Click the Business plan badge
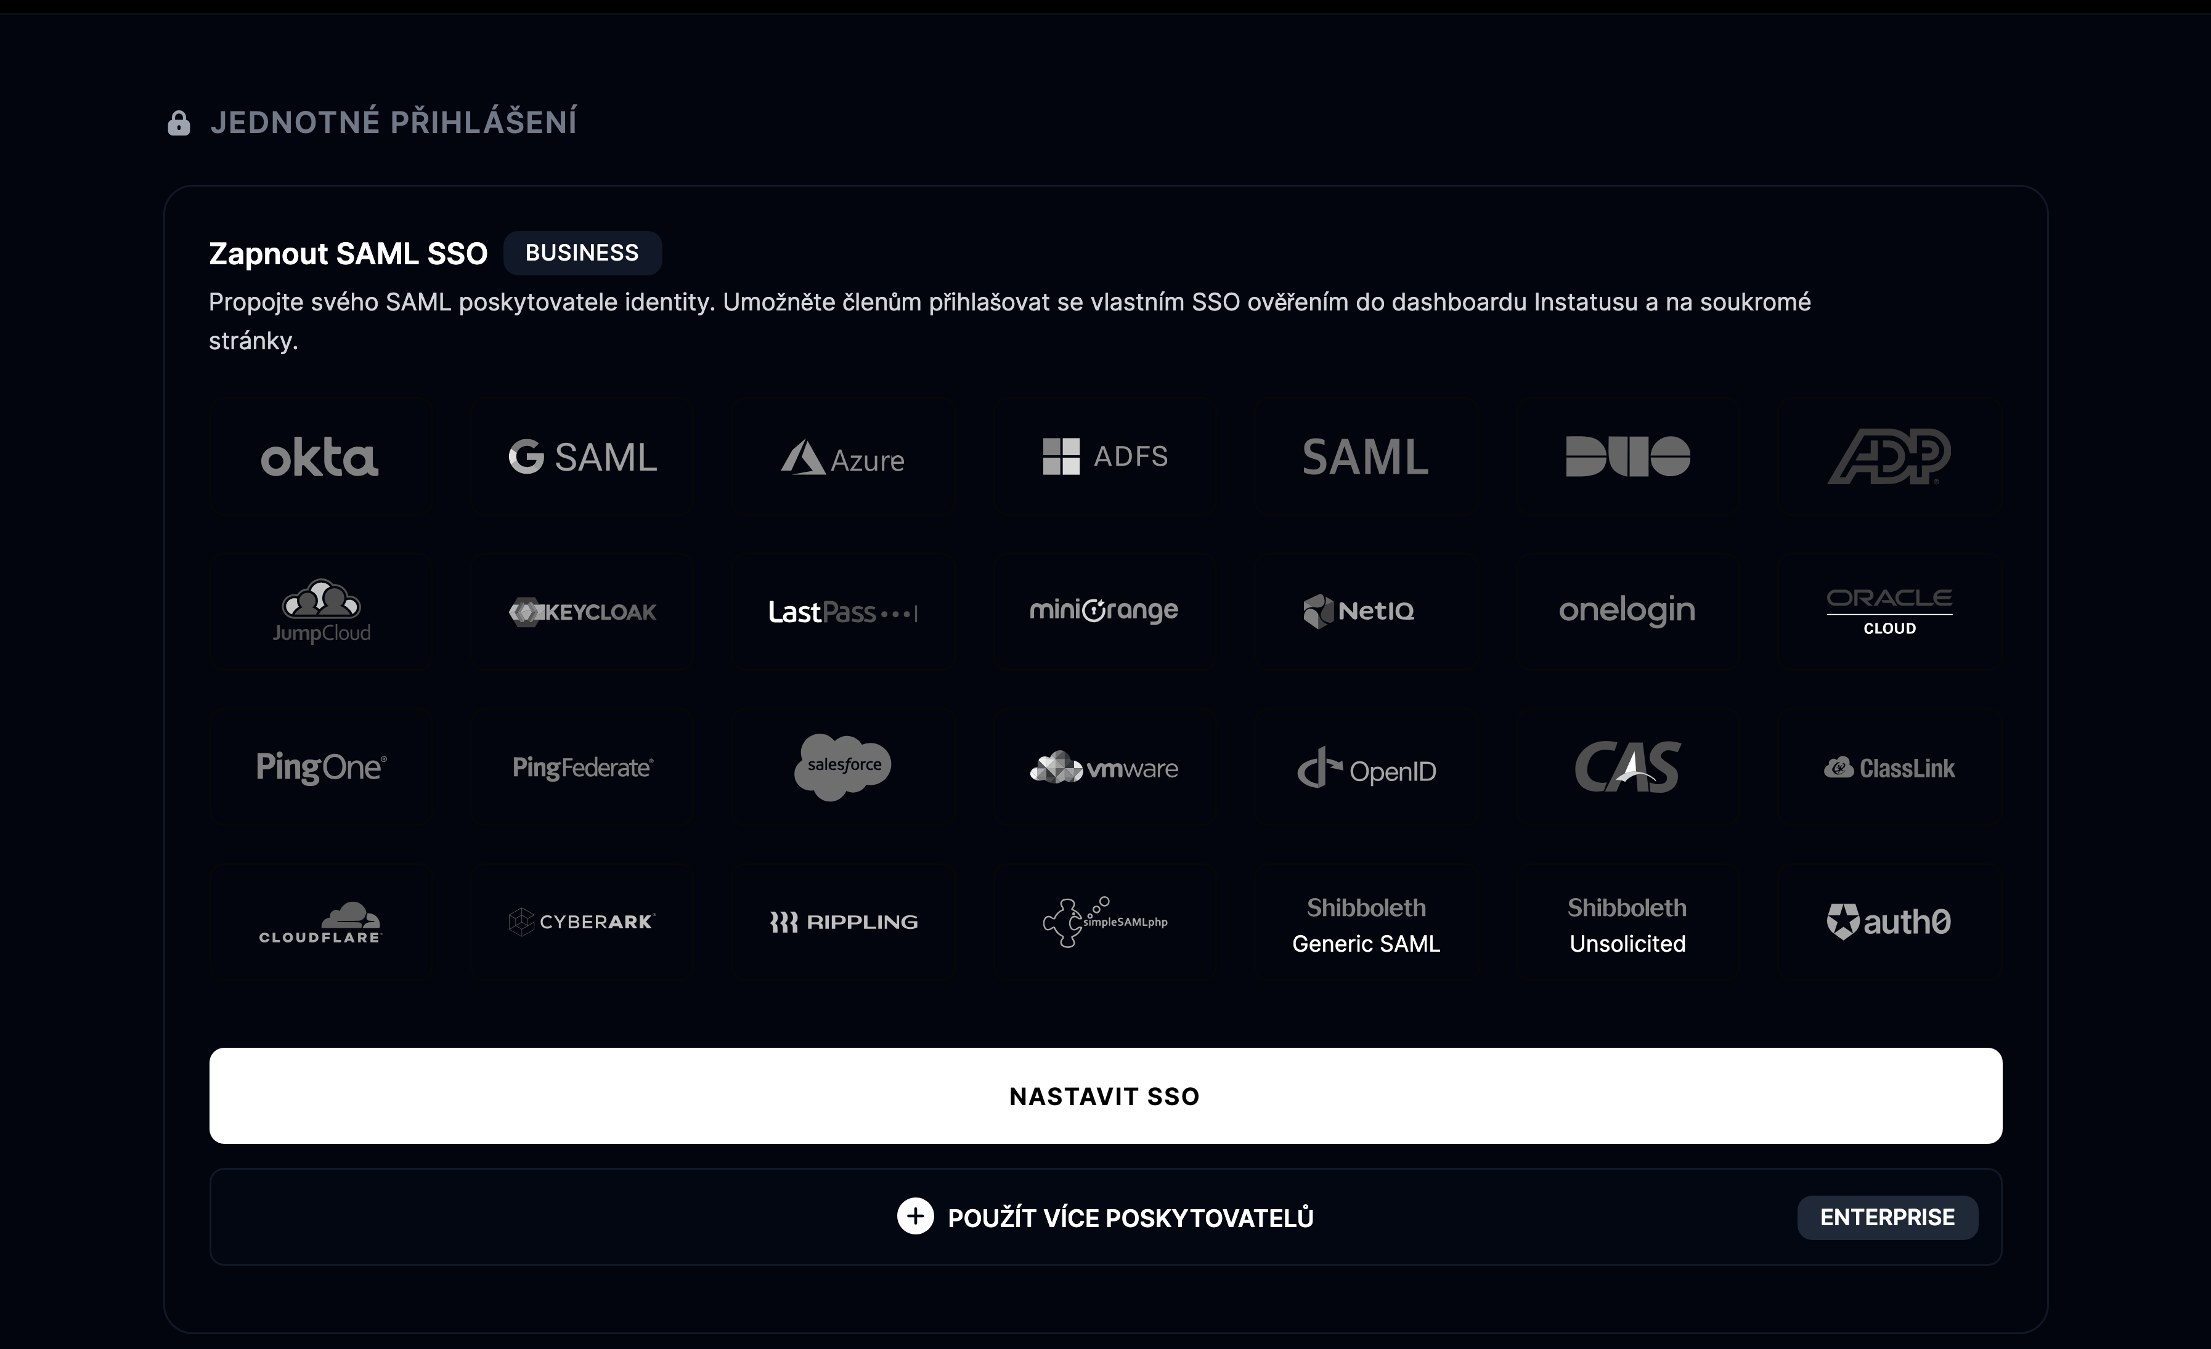 582,253
